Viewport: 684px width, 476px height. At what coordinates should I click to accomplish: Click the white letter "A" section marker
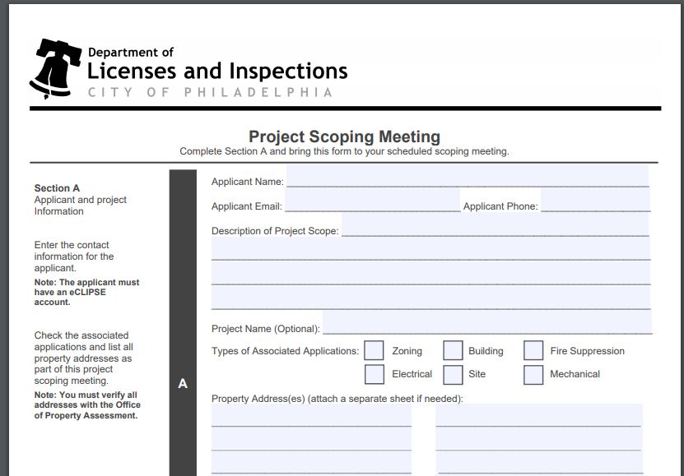coord(183,384)
